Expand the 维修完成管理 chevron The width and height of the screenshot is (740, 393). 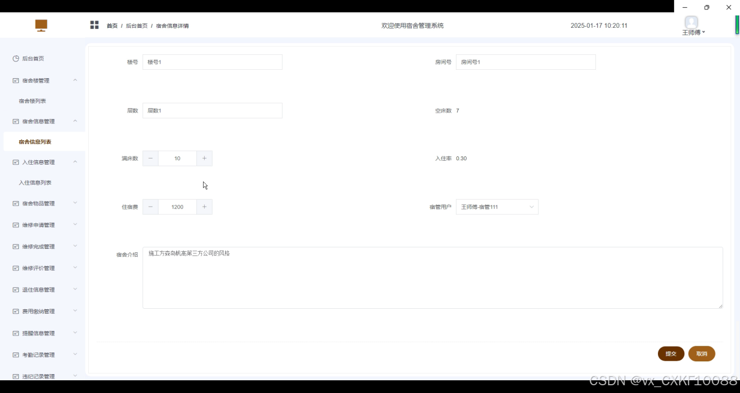75,246
